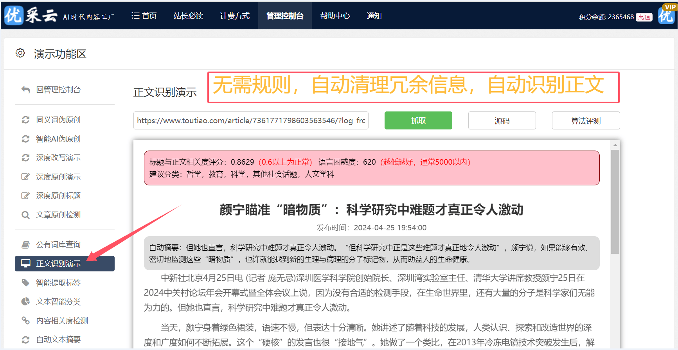Click the toutiao URL input field
The image size is (678, 350).
[x=251, y=120]
